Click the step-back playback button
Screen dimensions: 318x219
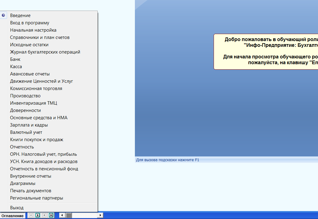[31, 215]
